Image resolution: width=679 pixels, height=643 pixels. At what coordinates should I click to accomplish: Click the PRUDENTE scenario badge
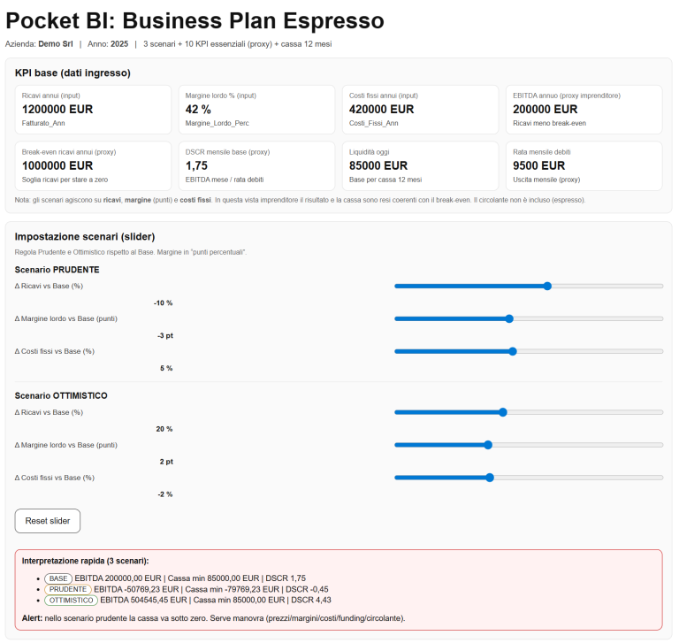(68, 589)
